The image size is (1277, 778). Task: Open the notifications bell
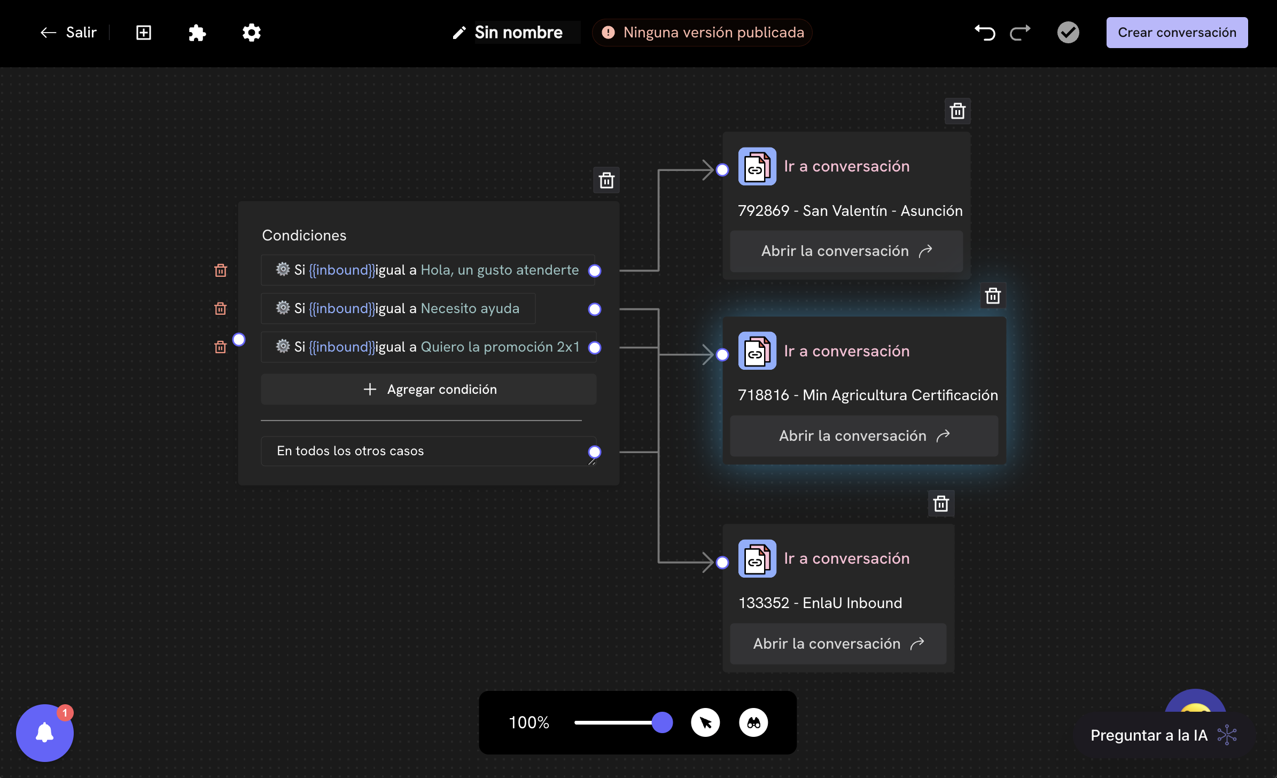[45, 733]
